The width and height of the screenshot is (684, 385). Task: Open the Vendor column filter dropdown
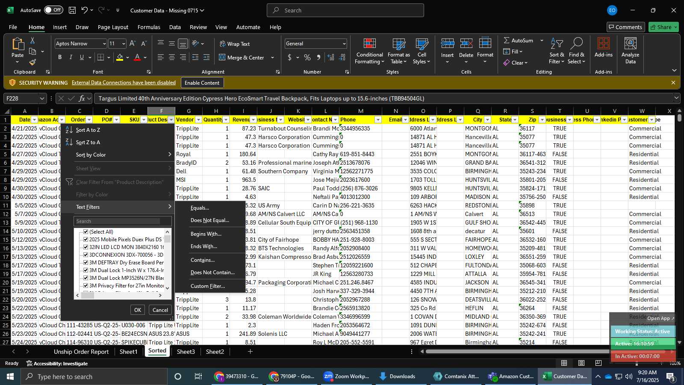[199, 120]
